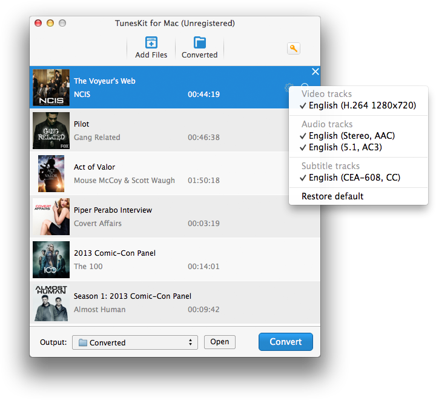Image resolution: width=436 pixels, height=400 pixels.
Task: Click the duration 00:14:01
Action: click(x=203, y=267)
